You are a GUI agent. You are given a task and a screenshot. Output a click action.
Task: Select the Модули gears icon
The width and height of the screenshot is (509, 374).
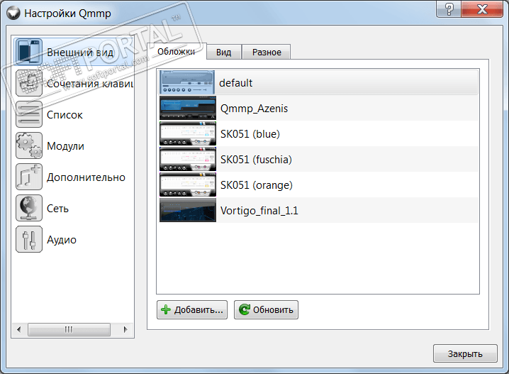pyautogui.click(x=29, y=145)
